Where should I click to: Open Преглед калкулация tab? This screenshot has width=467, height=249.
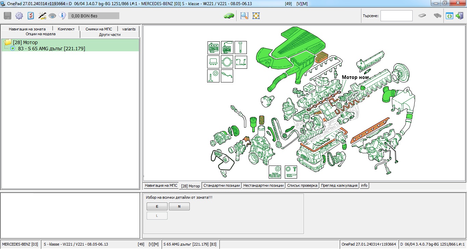339,185
